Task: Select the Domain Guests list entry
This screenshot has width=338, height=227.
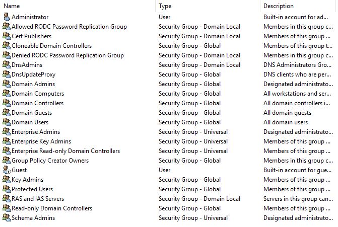Action: (x=32, y=113)
